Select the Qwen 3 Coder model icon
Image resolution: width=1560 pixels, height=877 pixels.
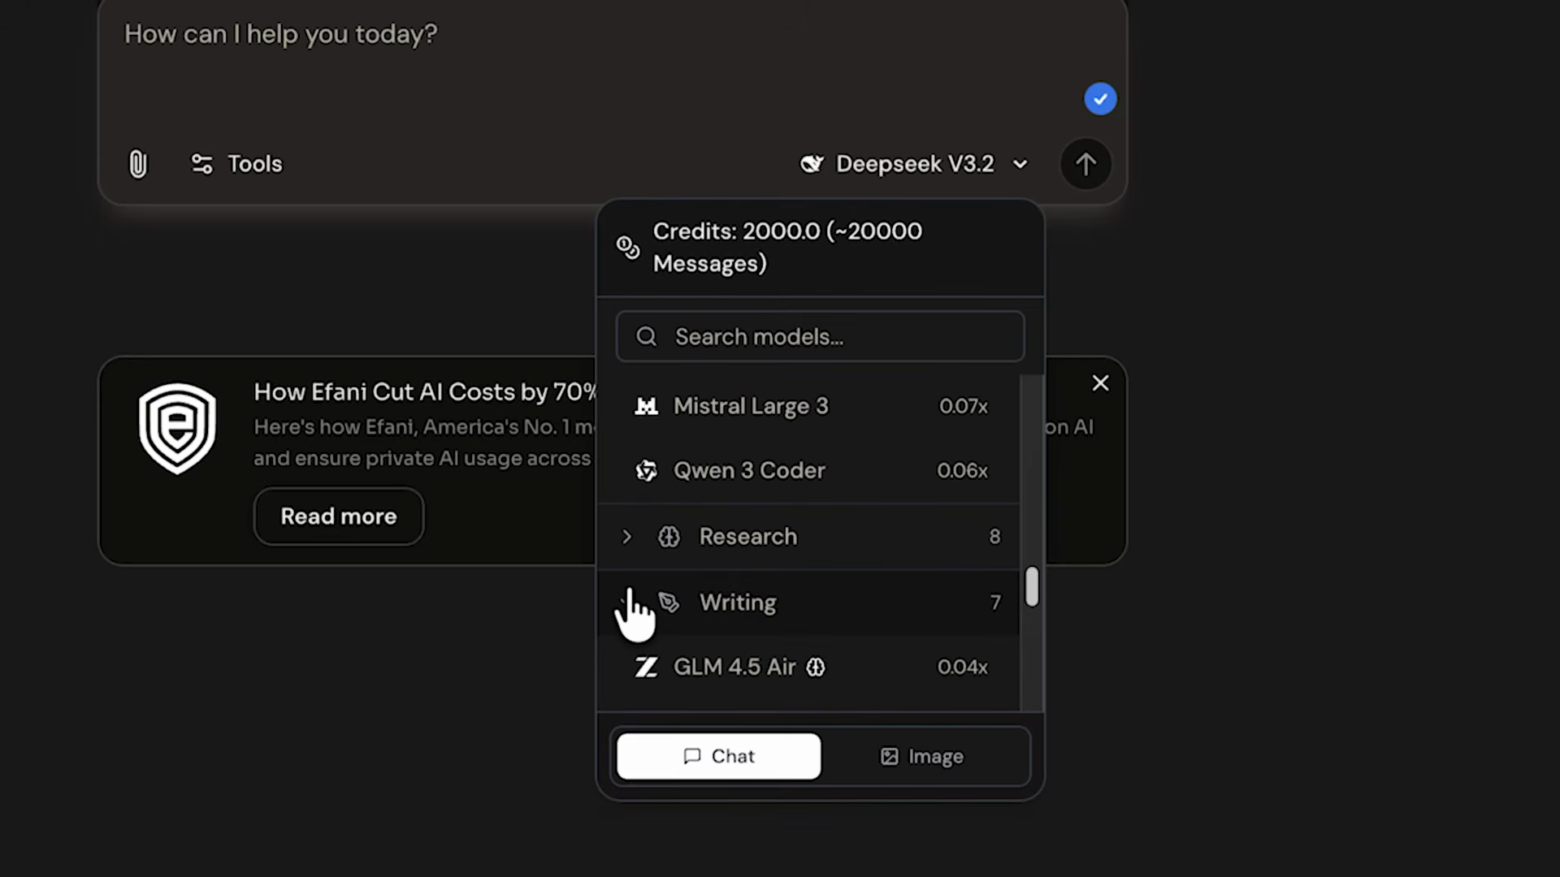[646, 470]
